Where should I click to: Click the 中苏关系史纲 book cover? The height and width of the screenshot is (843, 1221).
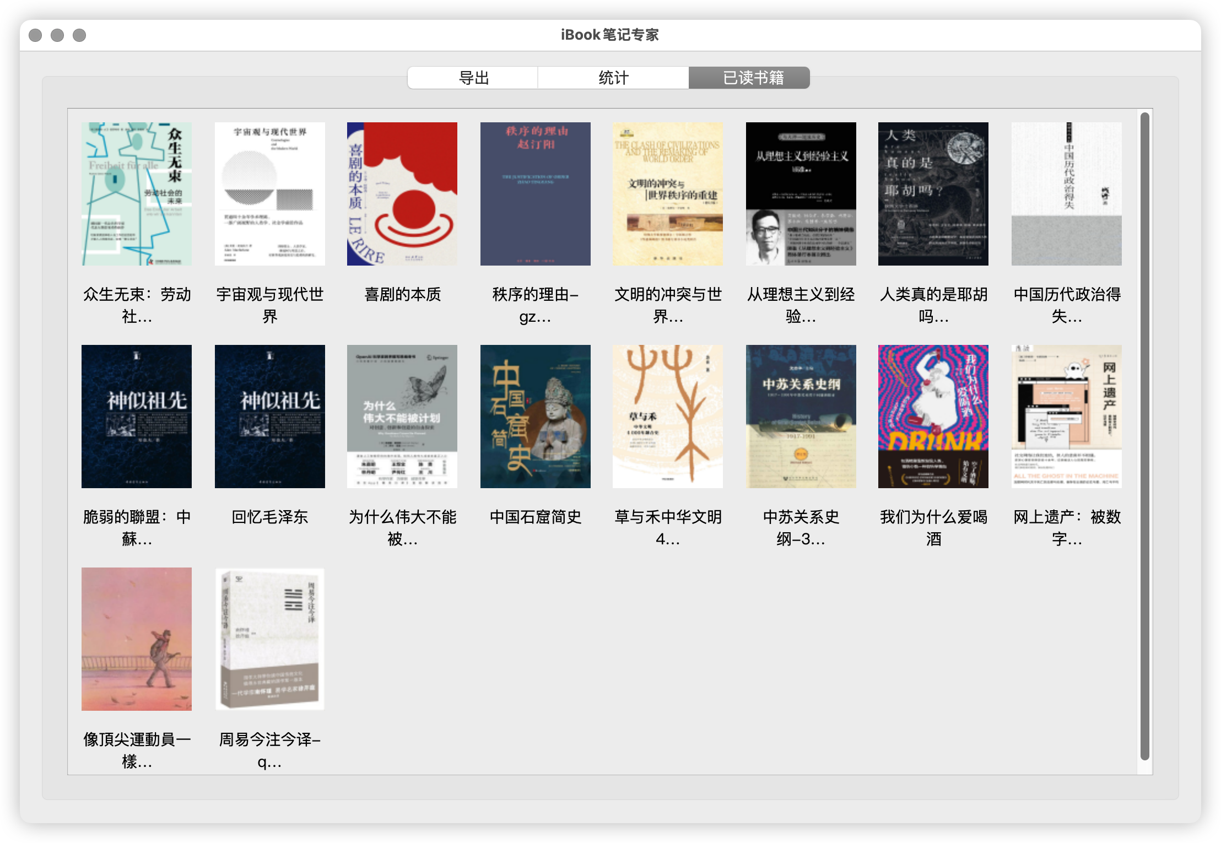coord(801,417)
